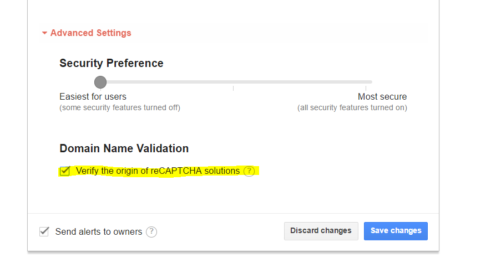496x263 pixels.
Task: Click the "Send alerts to owners" label text
Action: point(99,232)
